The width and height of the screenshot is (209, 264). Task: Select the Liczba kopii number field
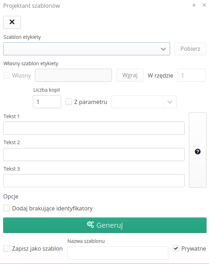coord(47,102)
